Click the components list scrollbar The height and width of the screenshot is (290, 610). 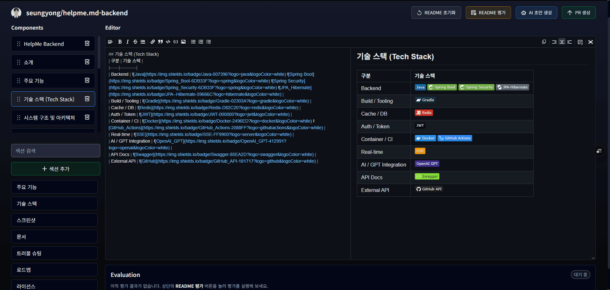coord(99,53)
